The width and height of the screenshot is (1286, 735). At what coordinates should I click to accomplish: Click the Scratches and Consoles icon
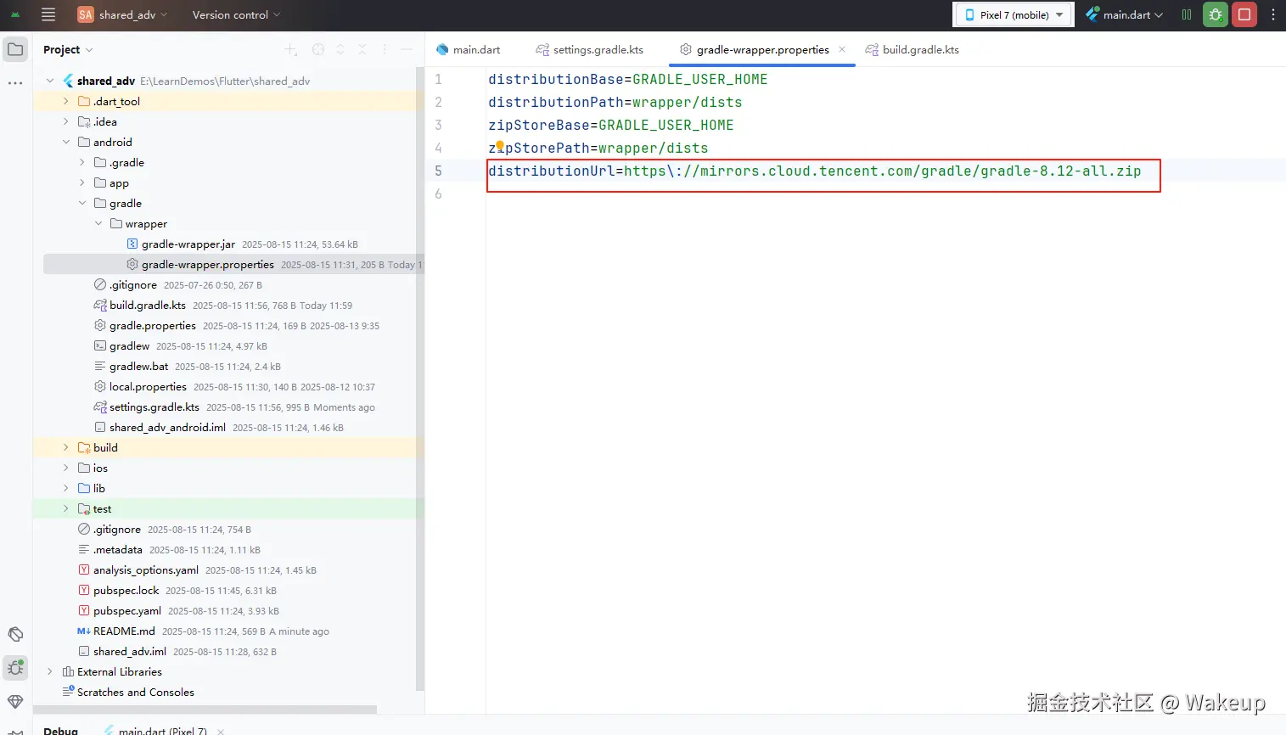coord(68,692)
